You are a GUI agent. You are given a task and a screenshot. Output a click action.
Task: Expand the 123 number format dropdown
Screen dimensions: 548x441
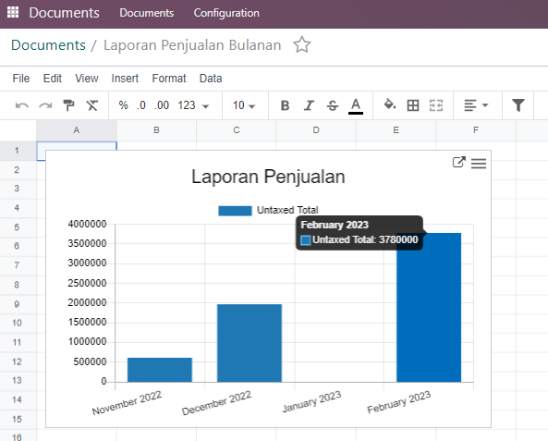(x=193, y=105)
